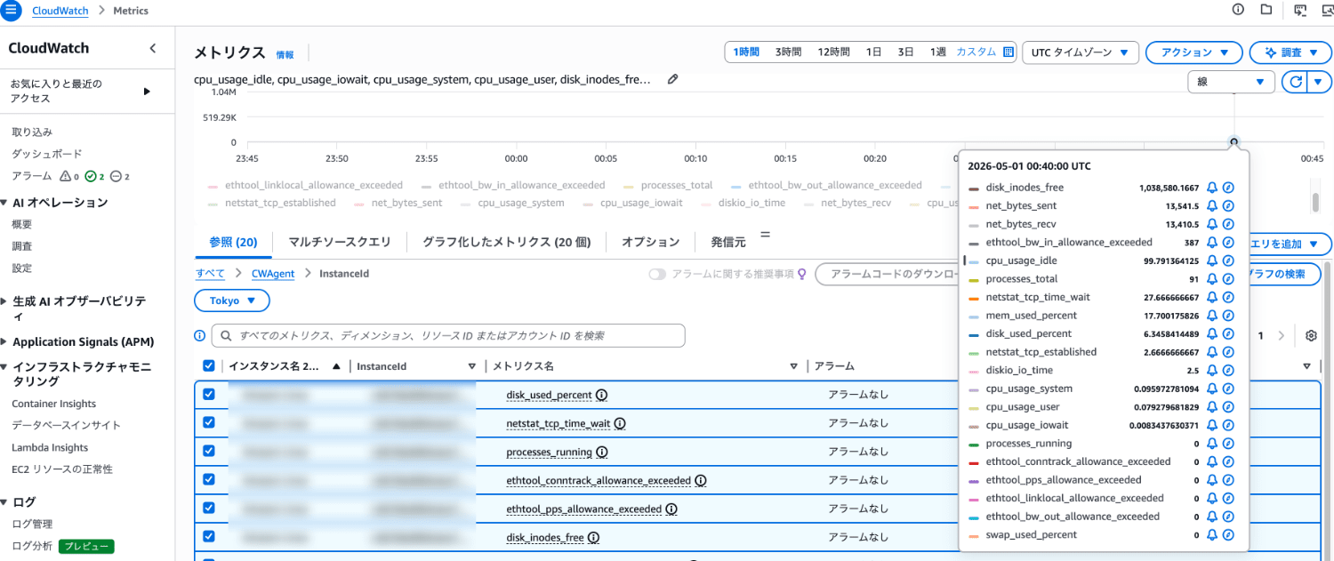Screen dimensions: 1334x561
Task: Open the 調査 dropdown menu
Action: coord(1290,52)
